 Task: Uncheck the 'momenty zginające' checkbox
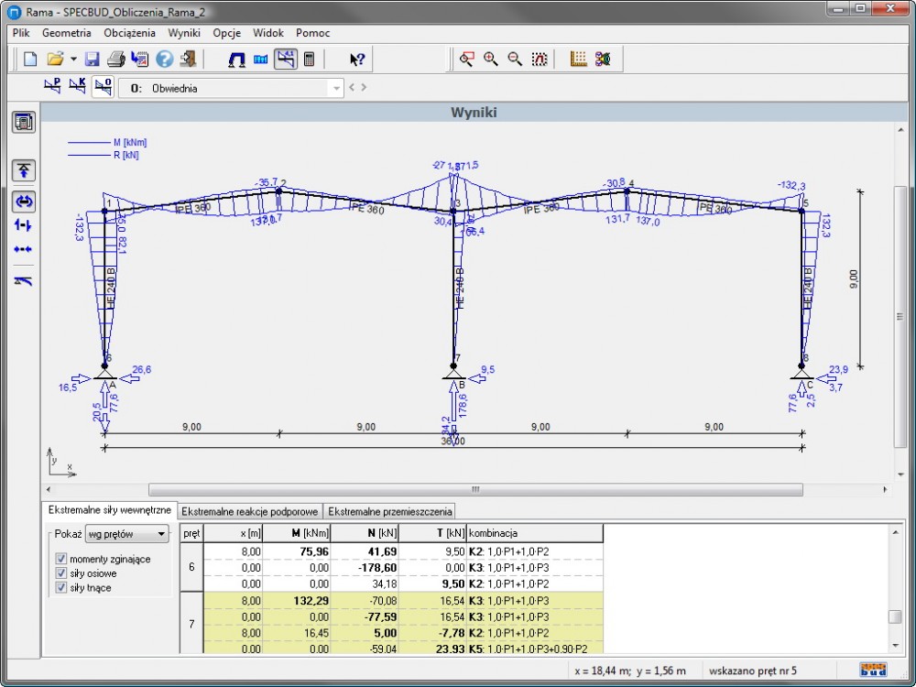pyautogui.click(x=61, y=559)
